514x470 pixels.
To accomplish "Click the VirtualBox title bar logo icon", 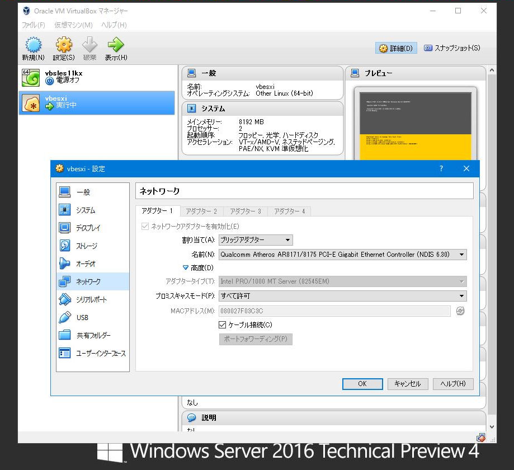I will tap(26, 11).
